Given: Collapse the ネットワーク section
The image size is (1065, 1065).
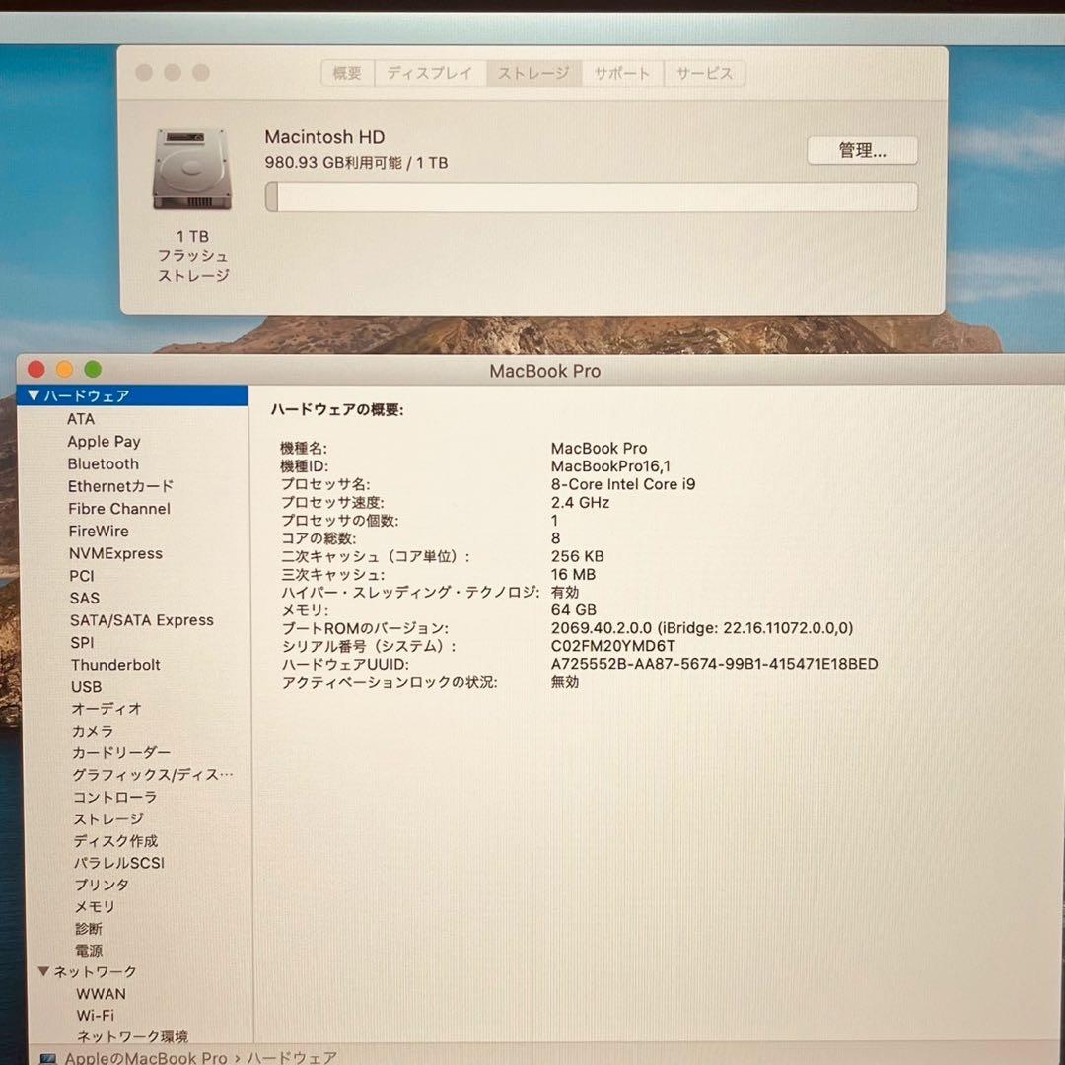Looking at the screenshot, I should [41, 971].
